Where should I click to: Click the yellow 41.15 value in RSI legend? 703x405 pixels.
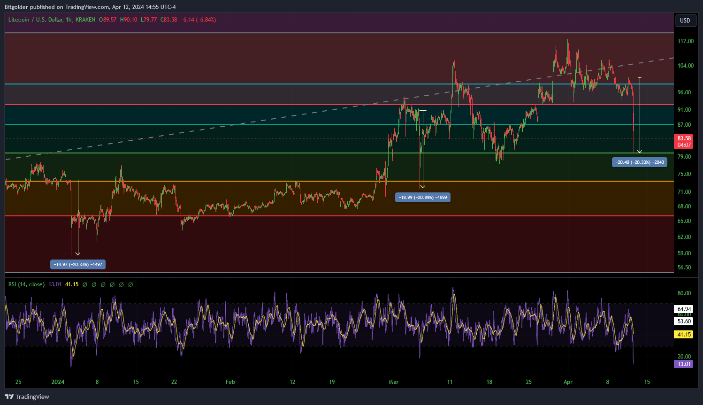(x=72, y=284)
